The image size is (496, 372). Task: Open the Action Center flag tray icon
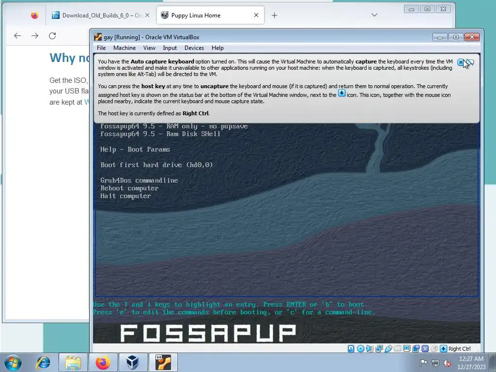[423, 362]
